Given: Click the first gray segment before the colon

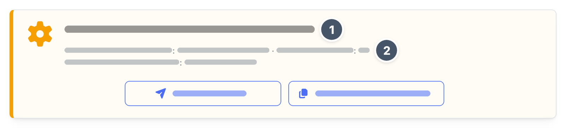Looking at the screenshot, I should [118, 50].
